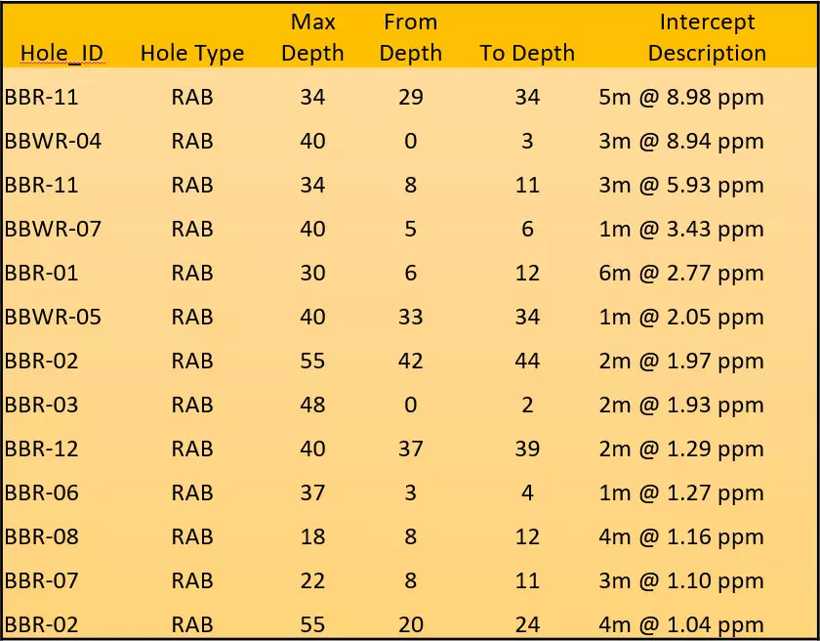
Task: Click the BBR-01 hole ID cell
Action: point(41,273)
